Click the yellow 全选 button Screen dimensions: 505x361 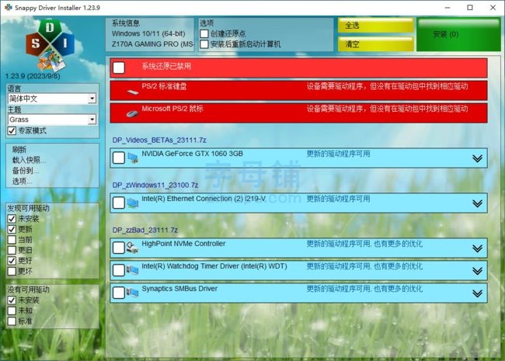[x=375, y=25]
